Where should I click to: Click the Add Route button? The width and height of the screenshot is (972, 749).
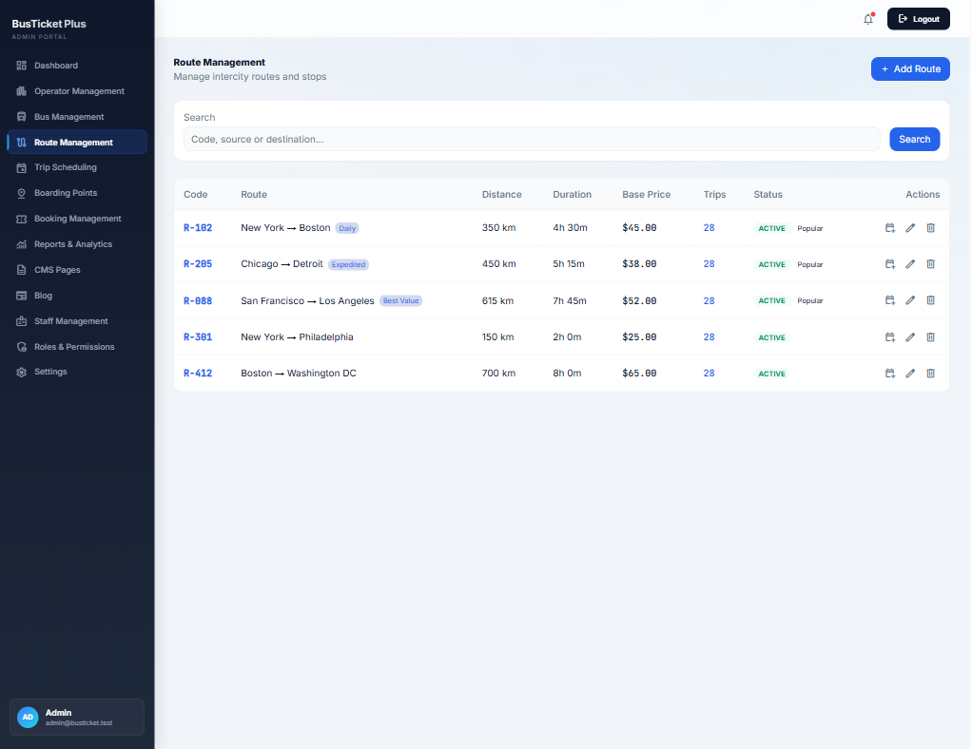click(x=910, y=68)
